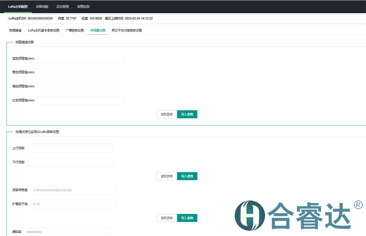Viewport: 366px width, 236px height.
Task: Select the 红色预警值(mm) input field
Action: coord(81,100)
